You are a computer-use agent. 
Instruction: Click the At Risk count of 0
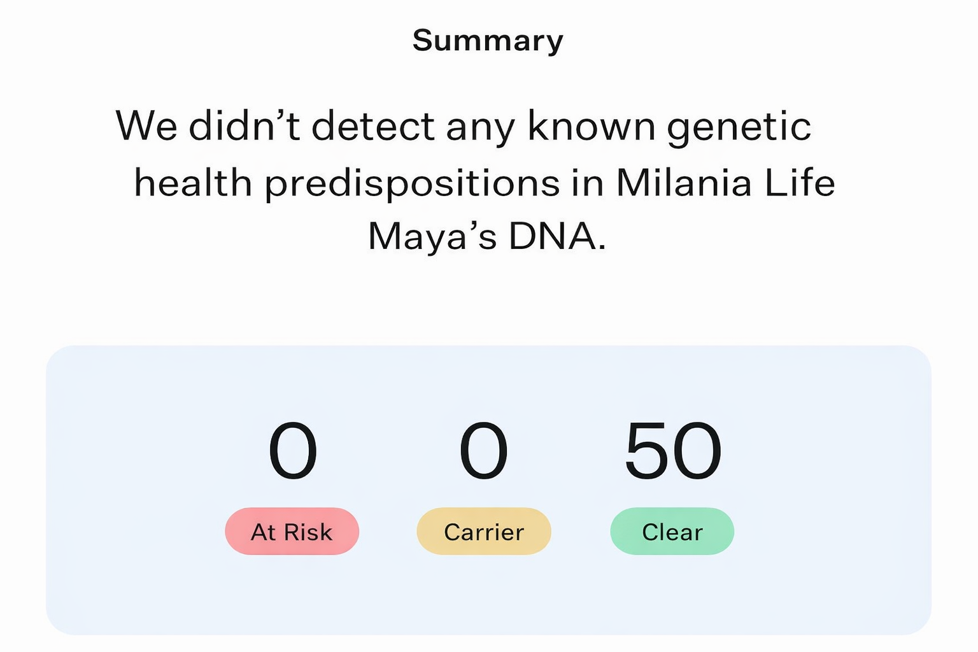[292, 451]
